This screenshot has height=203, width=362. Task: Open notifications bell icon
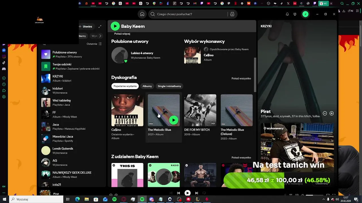coord(287,14)
